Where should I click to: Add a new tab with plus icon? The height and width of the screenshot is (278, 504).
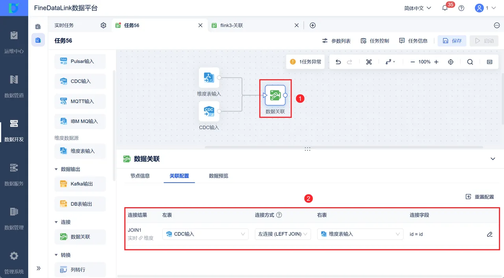tap(313, 25)
